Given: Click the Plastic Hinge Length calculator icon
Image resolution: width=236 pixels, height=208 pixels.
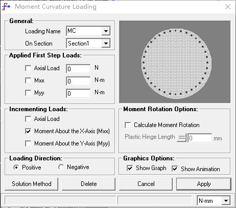Looking at the screenshot, I should (181, 137).
